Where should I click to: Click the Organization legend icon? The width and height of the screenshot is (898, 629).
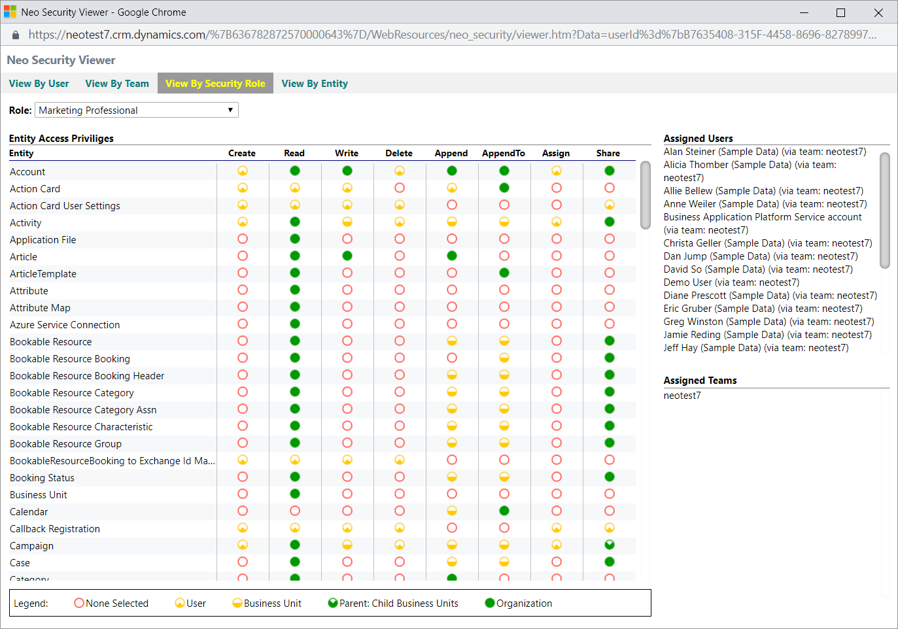click(x=490, y=603)
